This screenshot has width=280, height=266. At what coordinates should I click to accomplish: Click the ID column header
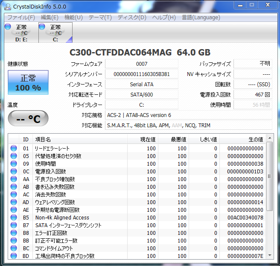pos(26,139)
